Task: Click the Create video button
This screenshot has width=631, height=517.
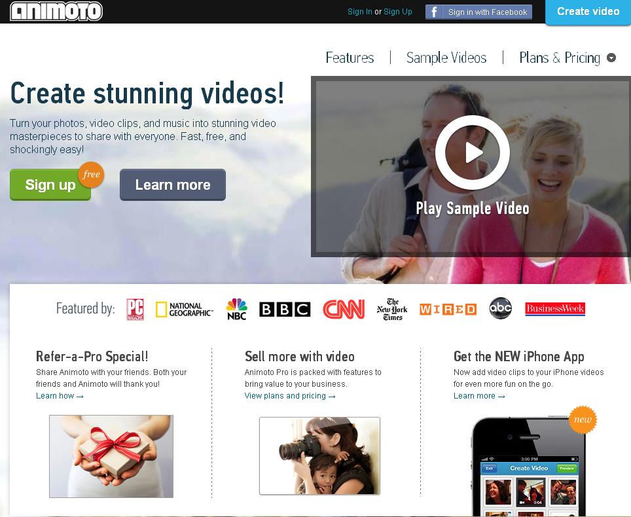Action: [588, 12]
